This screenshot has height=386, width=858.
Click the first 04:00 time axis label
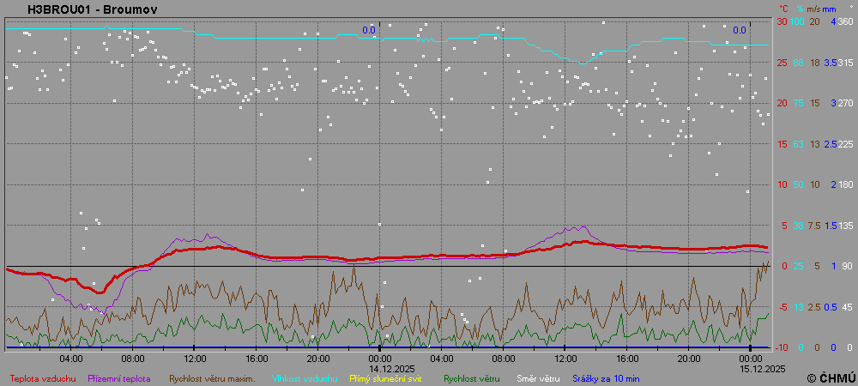[71, 358]
